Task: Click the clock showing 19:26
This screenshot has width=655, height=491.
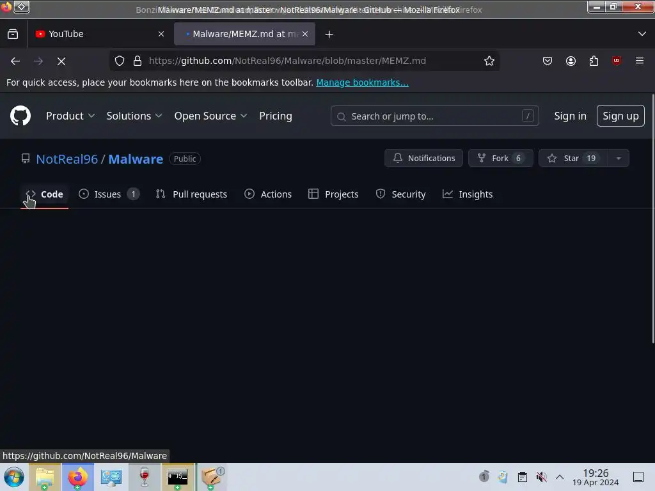Action: coord(596,477)
